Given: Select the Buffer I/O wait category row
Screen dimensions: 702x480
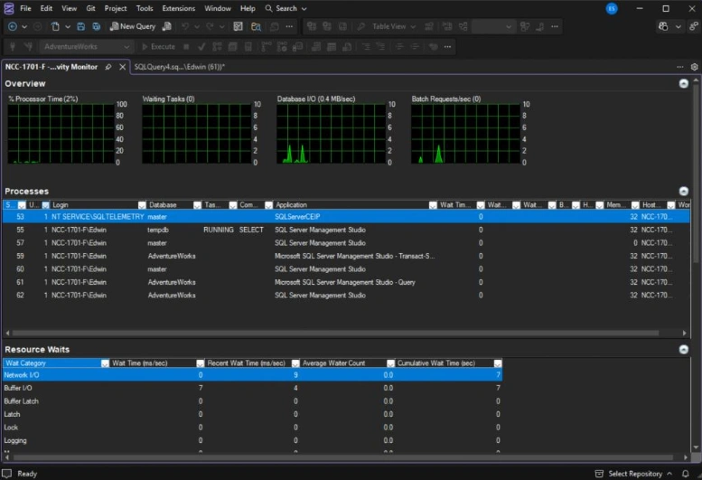Looking at the screenshot, I should [x=252, y=388].
